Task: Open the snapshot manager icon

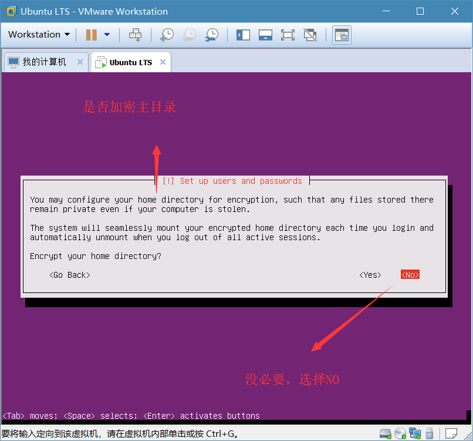Action: click(x=212, y=35)
